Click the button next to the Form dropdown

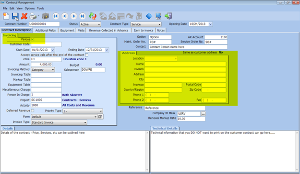point(100,117)
